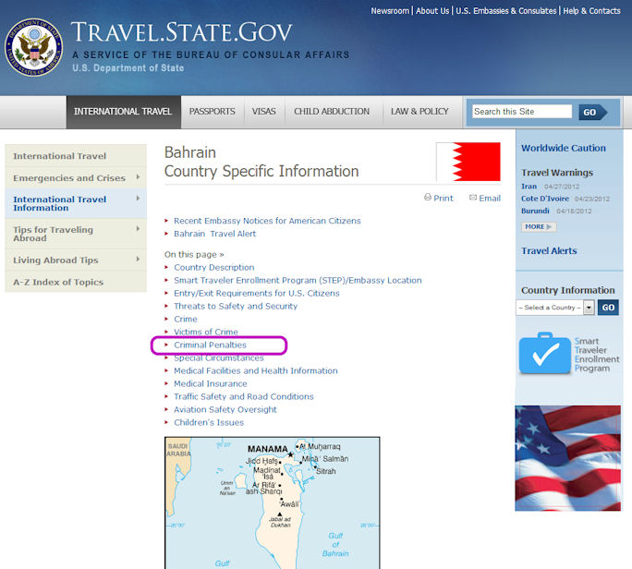Click the MORE travel warnings button
Screen dimensions: 632x569
coord(539,227)
